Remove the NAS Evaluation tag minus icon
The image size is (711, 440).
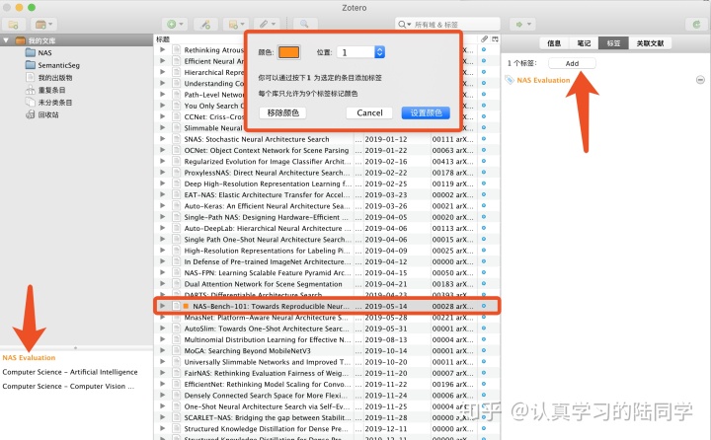pos(700,80)
